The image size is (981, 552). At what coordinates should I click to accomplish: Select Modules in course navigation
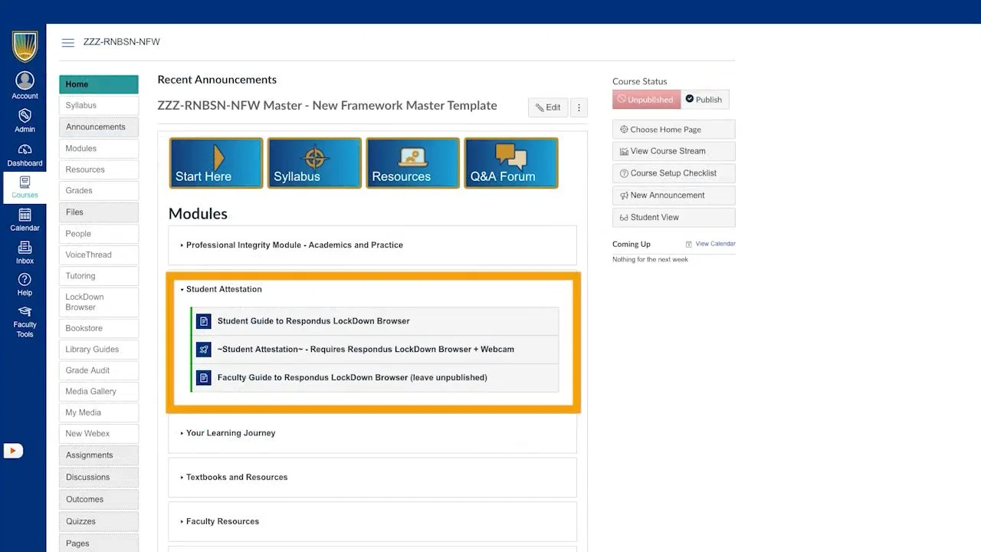(x=99, y=149)
